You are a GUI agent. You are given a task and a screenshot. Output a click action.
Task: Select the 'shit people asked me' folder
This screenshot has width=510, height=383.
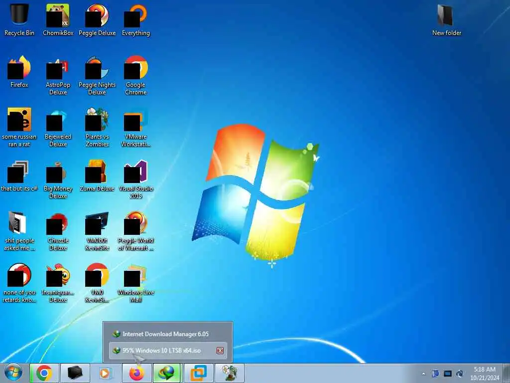pos(19,230)
